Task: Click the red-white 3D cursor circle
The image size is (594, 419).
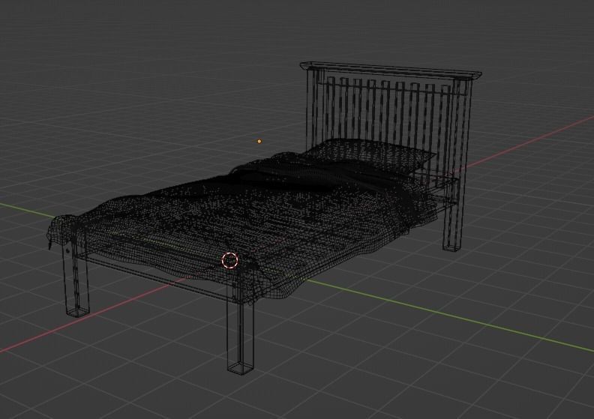Action: (x=229, y=260)
